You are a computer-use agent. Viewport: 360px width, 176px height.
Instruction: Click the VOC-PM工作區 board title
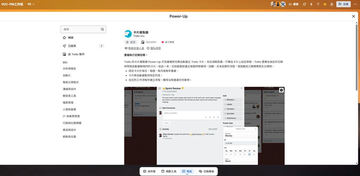click(x=12, y=4)
